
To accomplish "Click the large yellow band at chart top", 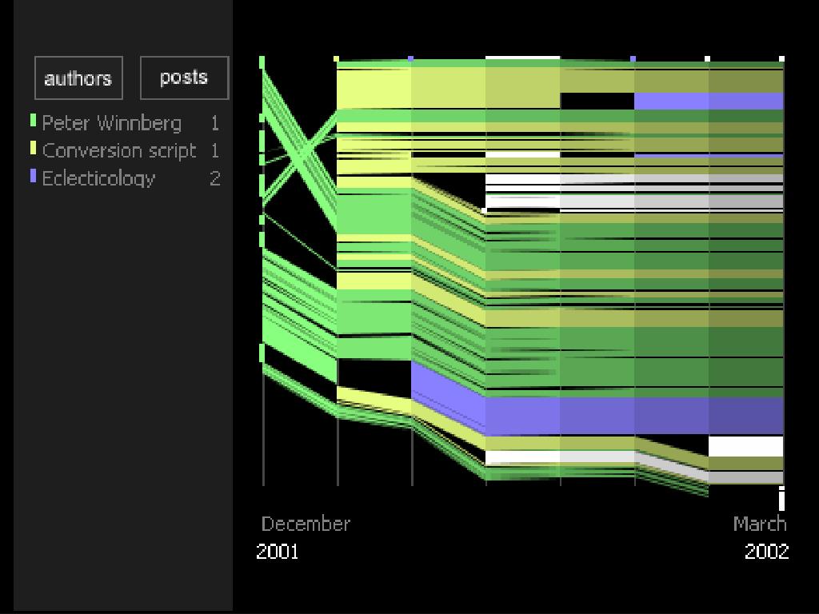I will pyautogui.click(x=449, y=88).
